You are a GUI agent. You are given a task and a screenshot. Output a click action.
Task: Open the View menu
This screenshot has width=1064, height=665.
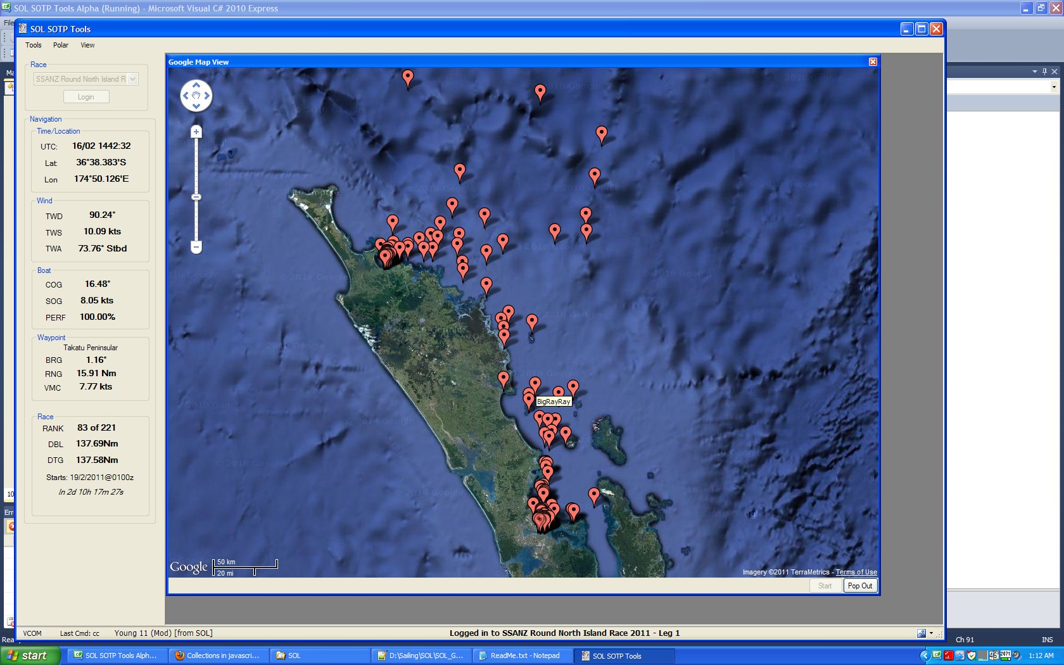point(87,45)
